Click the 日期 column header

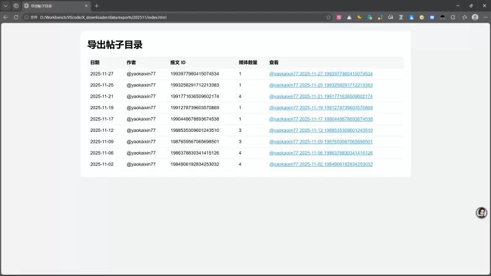coord(95,63)
